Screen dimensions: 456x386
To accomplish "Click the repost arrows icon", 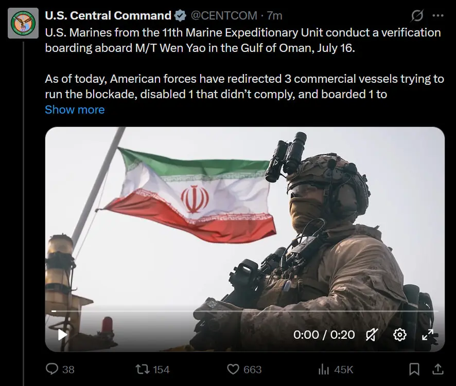I will [143, 369].
